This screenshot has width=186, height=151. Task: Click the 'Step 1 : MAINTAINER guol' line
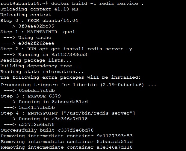click(38, 32)
